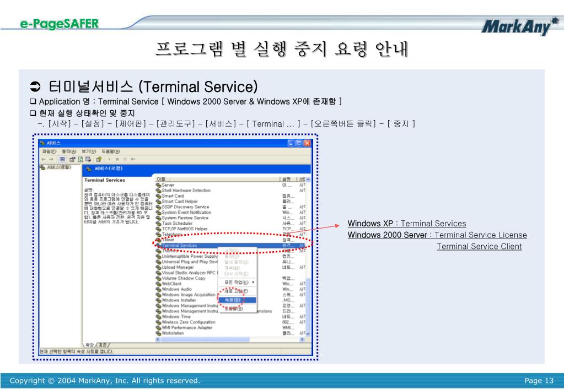Choose 속성(R) in the context menu
Image resolution: width=564 pixels, height=390 pixels.
coord(238,300)
